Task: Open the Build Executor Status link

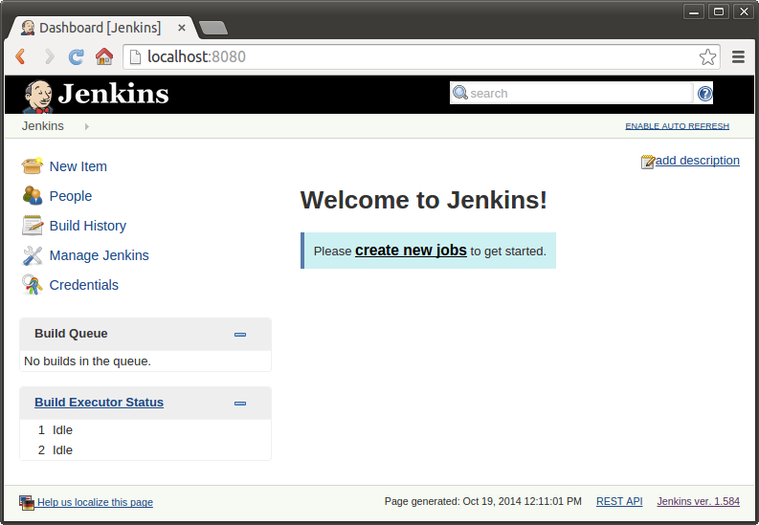Action: click(x=99, y=403)
